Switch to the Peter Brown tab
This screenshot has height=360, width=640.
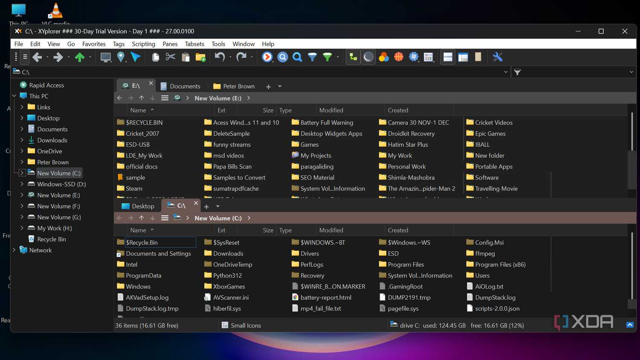tap(238, 86)
